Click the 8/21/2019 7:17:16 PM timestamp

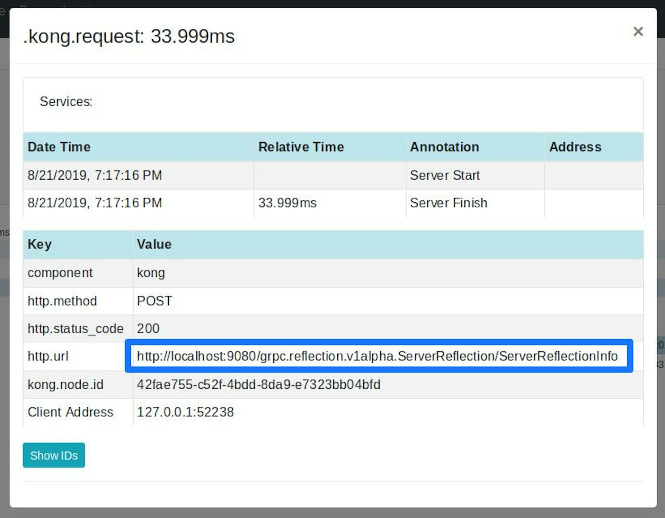tap(95, 175)
